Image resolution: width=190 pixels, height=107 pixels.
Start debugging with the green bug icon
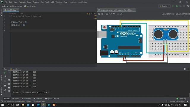(177, 6)
